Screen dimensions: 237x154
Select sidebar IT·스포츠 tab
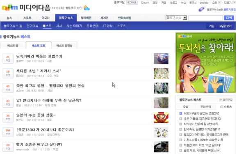(x=226, y=107)
